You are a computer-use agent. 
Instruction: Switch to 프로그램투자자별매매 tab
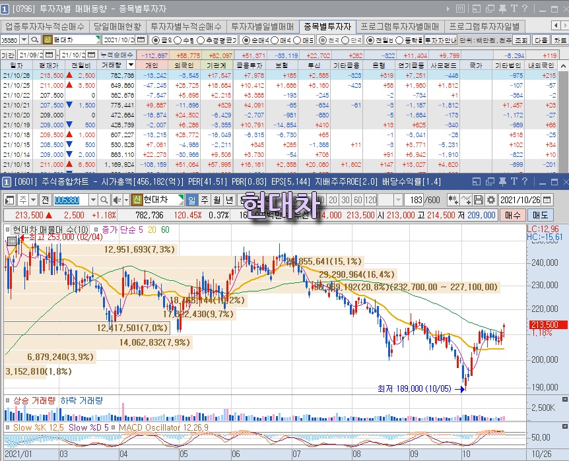tap(400, 26)
